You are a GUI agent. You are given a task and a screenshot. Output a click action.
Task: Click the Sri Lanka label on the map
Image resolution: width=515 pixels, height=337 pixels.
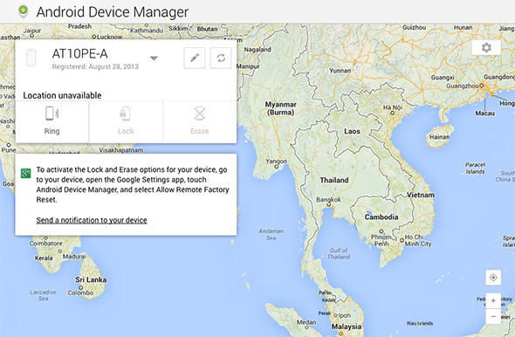(91, 279)
